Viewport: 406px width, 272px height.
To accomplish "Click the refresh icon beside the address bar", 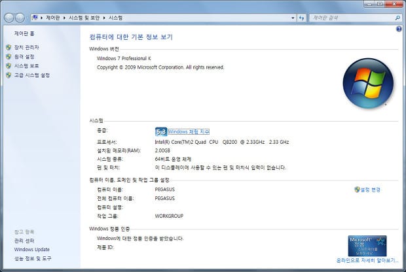I will tap(301, 18).
